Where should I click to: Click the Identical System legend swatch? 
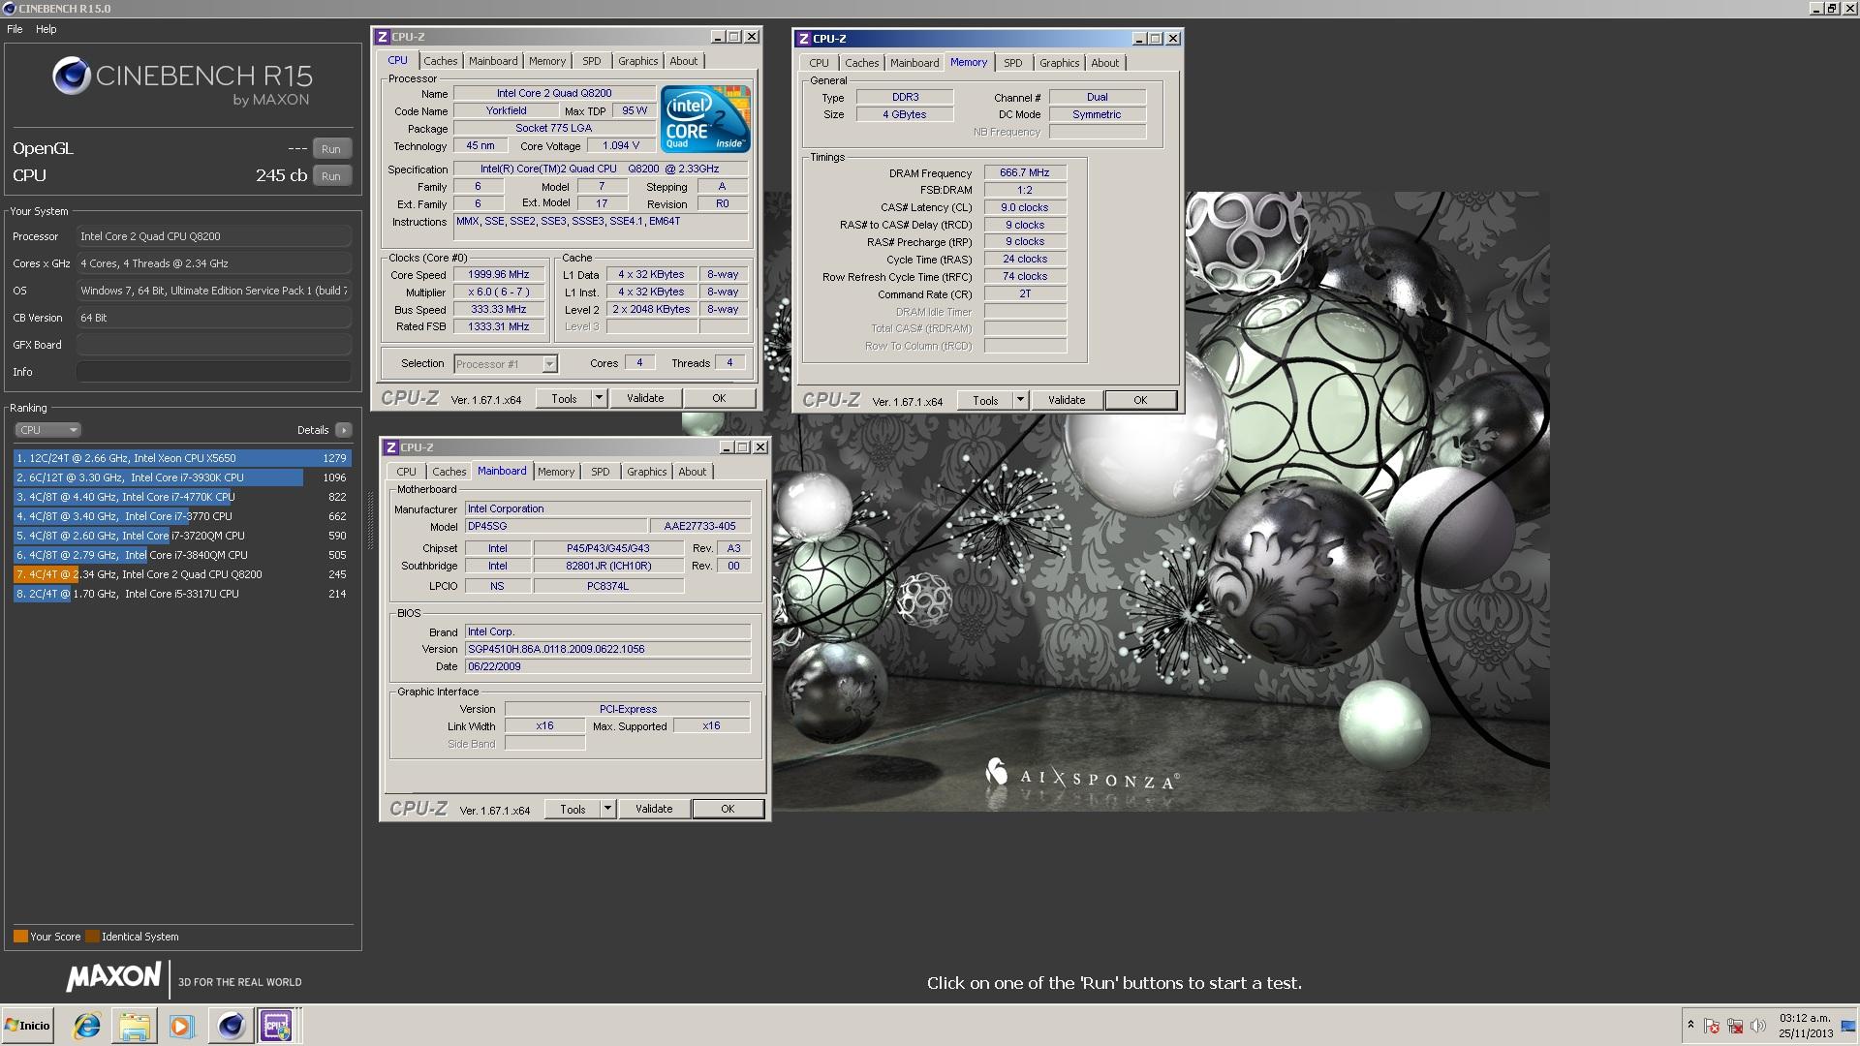pyautogui.click(x=92, y=937)
